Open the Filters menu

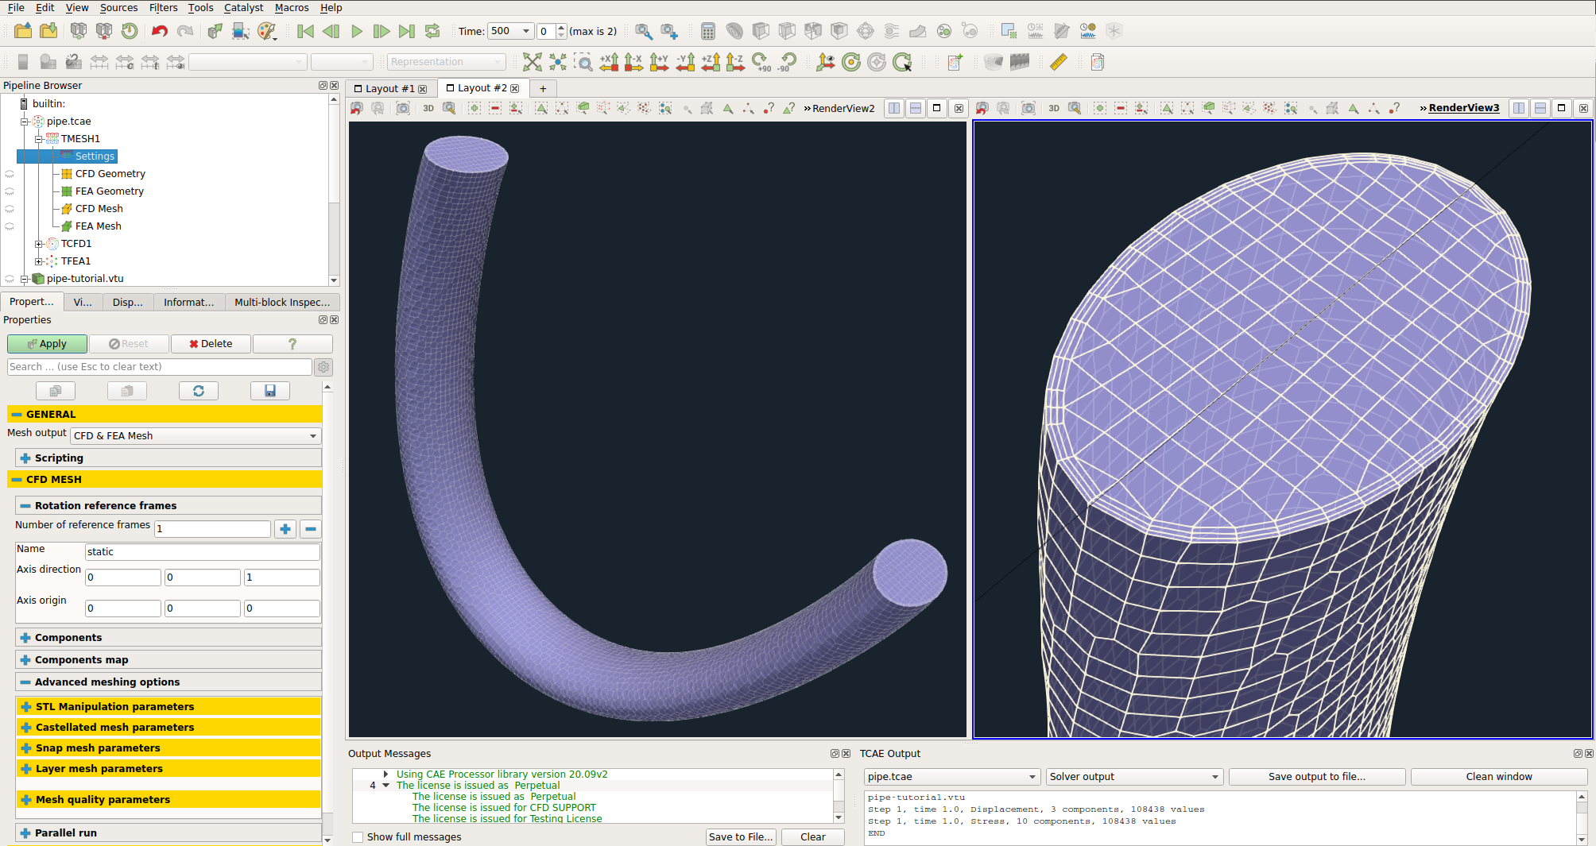(163, 7)
